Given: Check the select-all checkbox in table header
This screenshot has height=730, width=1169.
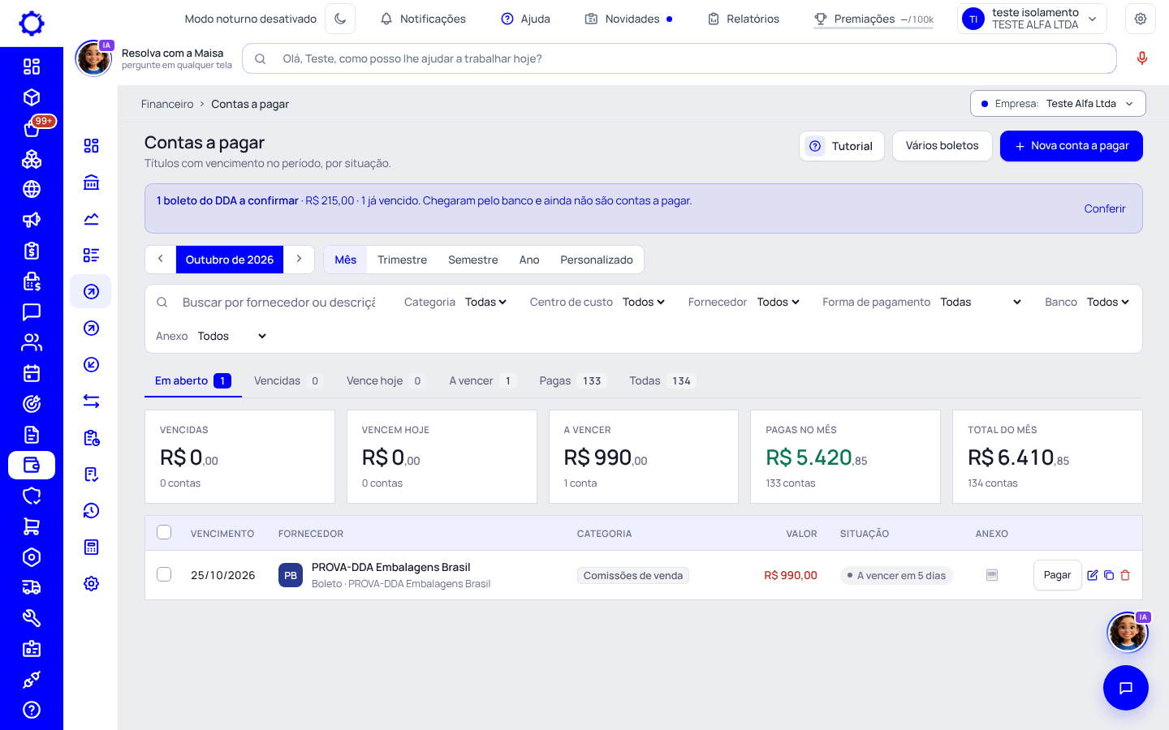Looking at the screenshot, I should pos(164,532).
